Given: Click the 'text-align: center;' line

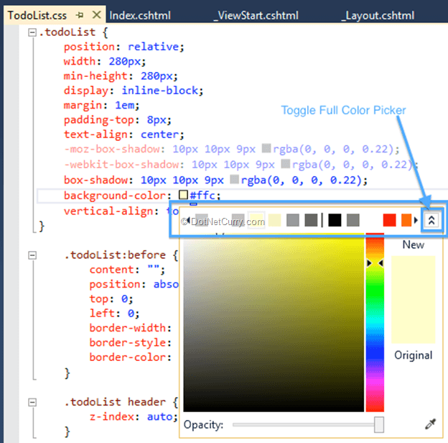Looking at the screenshot, I should [x=124, y=134].
